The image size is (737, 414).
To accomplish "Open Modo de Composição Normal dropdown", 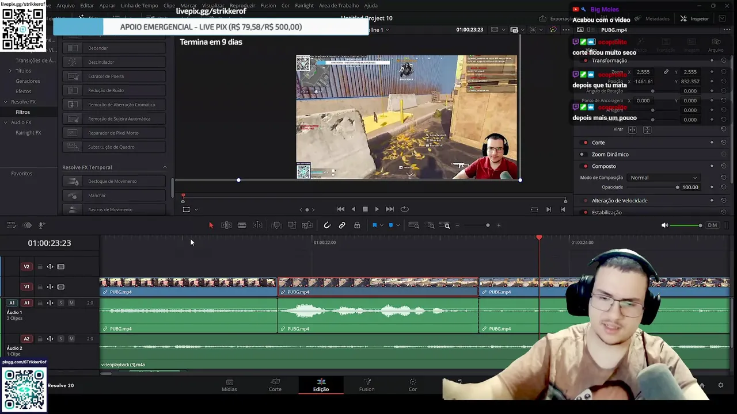I will click(663, 178).
